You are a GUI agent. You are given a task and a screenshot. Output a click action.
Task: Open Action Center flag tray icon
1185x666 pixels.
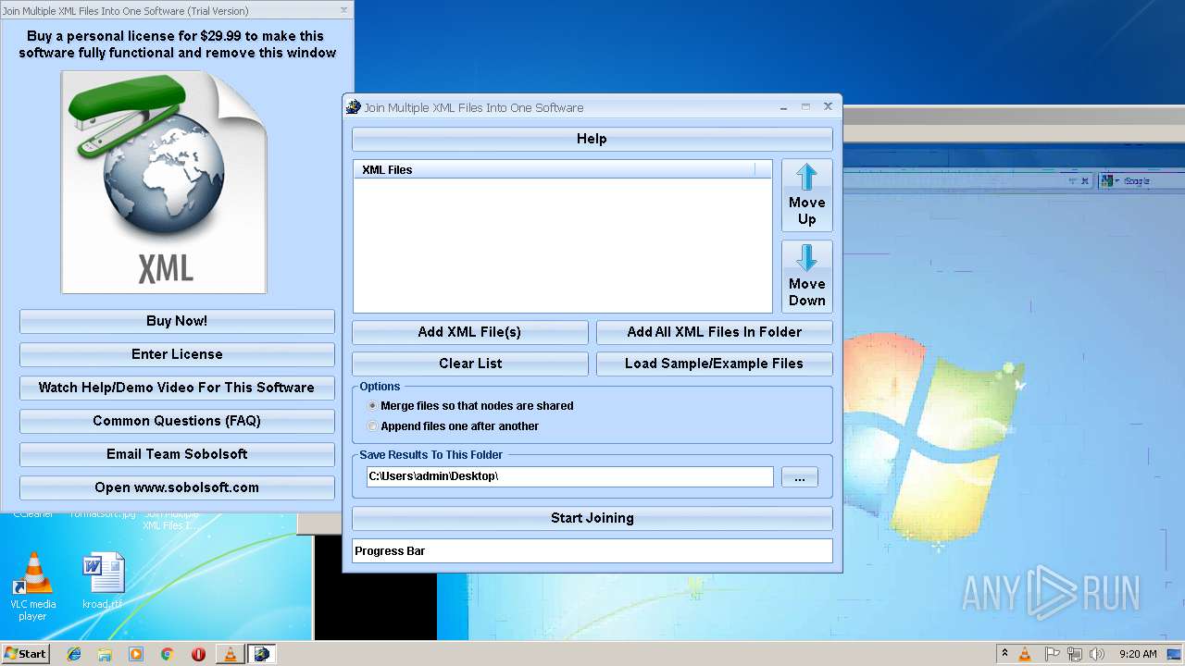pyautogui.click(x=1053, y=654)
